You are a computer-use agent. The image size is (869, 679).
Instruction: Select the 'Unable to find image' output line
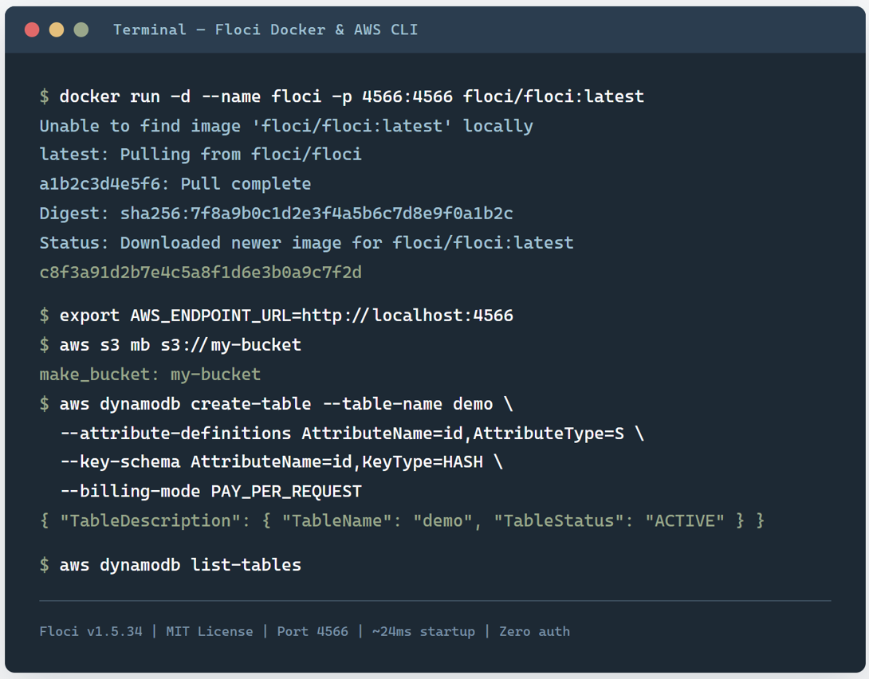point(286,126)
